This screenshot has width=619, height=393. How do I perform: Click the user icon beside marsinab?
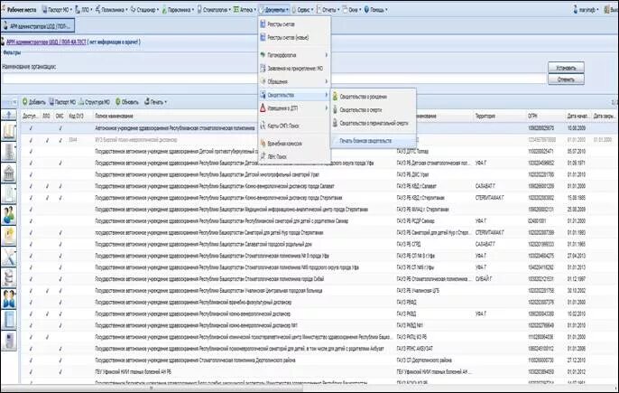(576, 10)
